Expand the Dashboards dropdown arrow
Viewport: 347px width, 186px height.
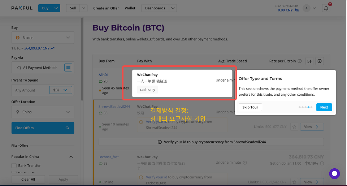pyautogui.click(x=173, y=8)
